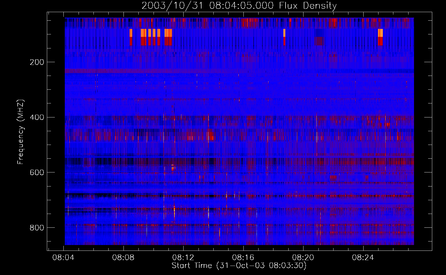Screen dimensions: 446x275
Task: Click the 200 frequency tick label
Action: 37,62
